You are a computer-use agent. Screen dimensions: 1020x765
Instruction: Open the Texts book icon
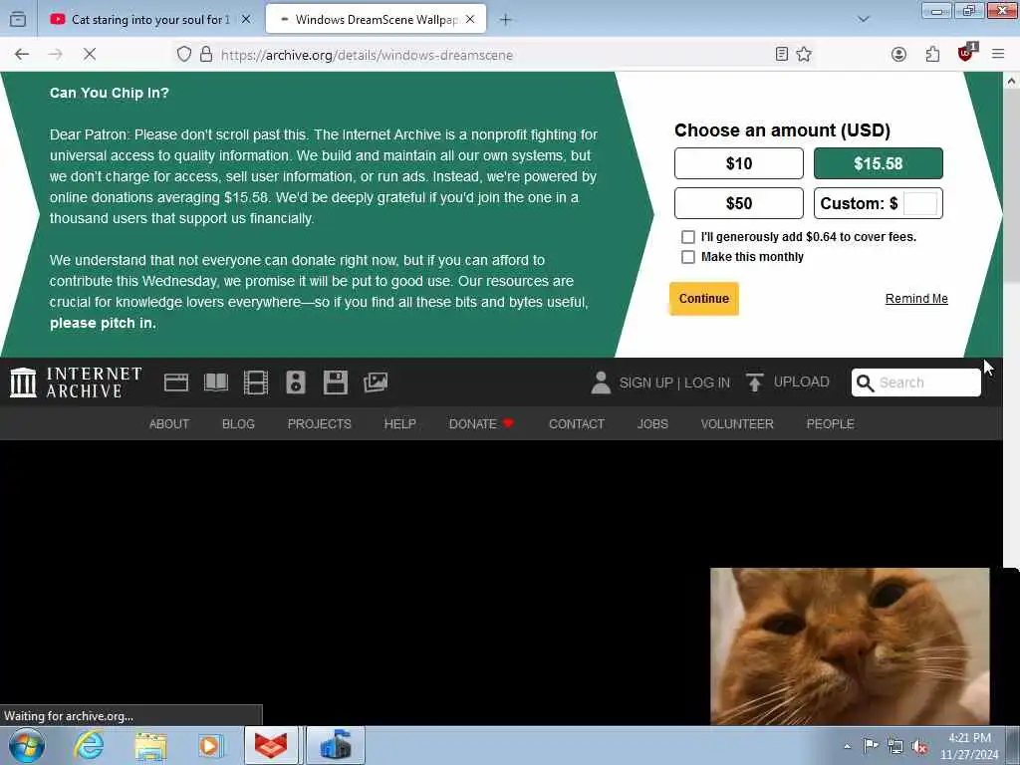click(216, 382)
